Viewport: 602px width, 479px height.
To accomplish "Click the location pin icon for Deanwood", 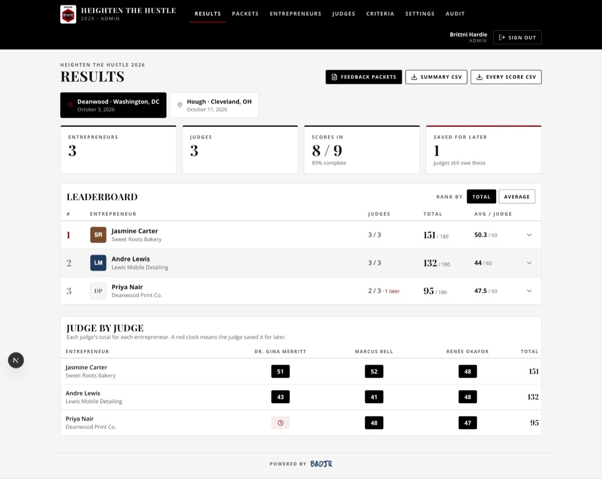I will pos(70,105).
